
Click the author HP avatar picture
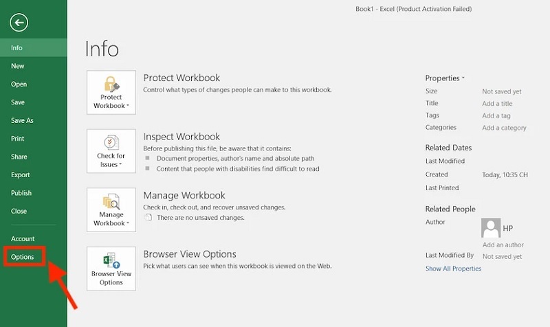point(491,228)
